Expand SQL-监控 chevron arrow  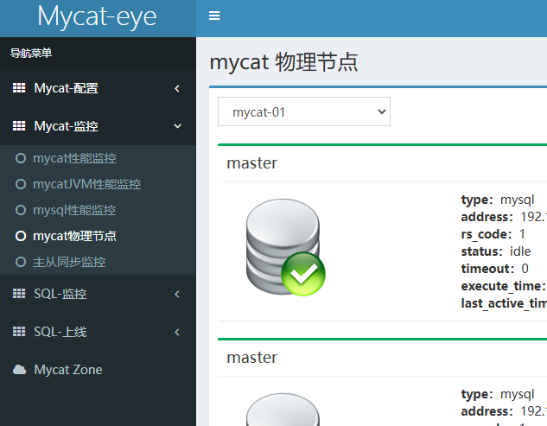click(x=177, y=294)
